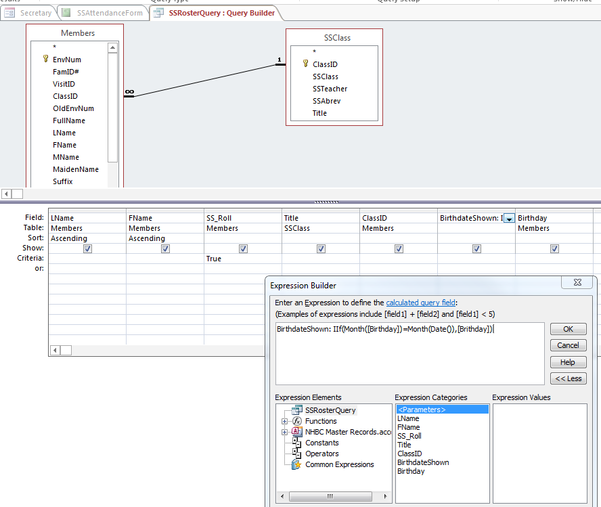Expand the Functions tree node

click(x=285, y=421)
